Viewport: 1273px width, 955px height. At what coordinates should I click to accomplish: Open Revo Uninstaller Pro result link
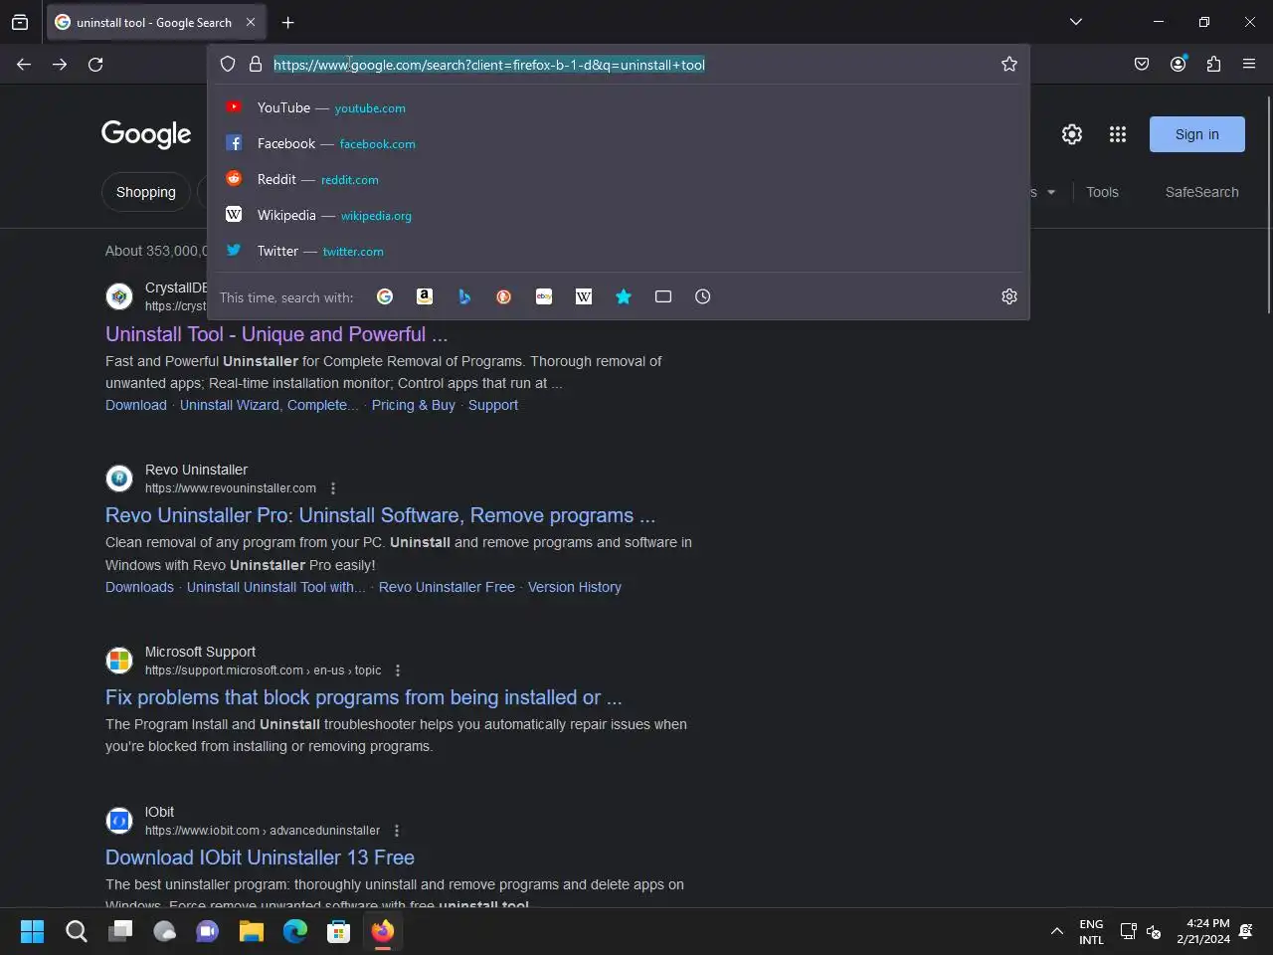point(380,515)
